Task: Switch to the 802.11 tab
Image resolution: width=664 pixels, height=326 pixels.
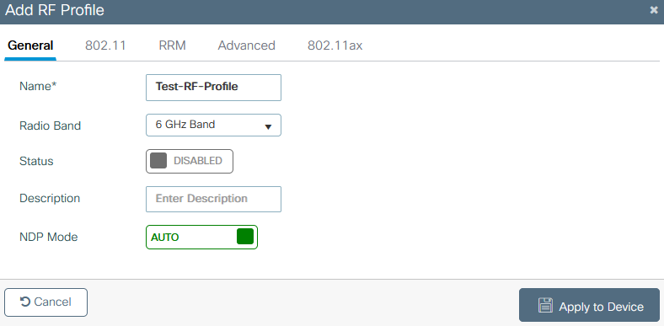Action: click(105, 45)
